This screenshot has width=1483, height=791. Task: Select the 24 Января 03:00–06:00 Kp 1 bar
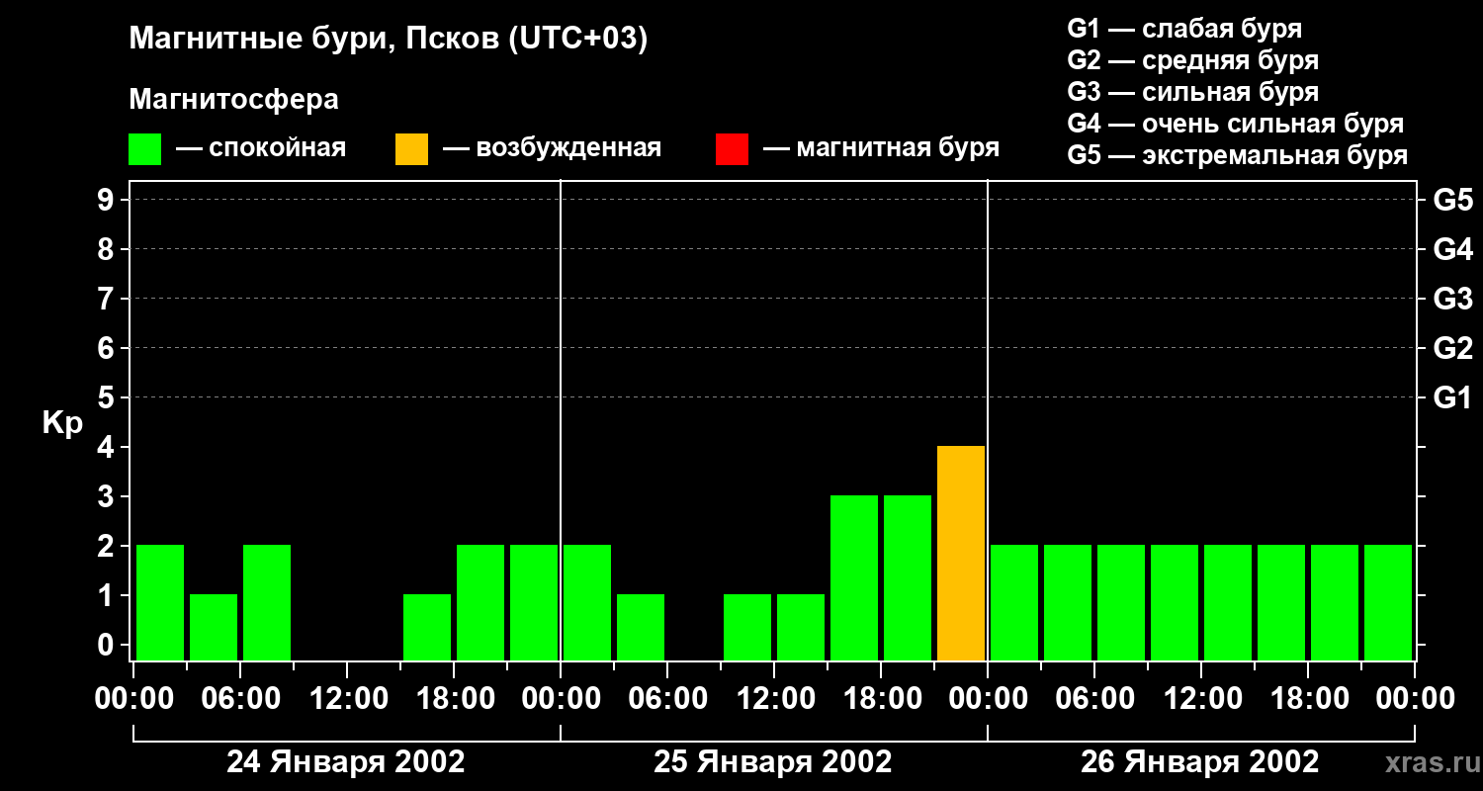[x=214, y=627]
